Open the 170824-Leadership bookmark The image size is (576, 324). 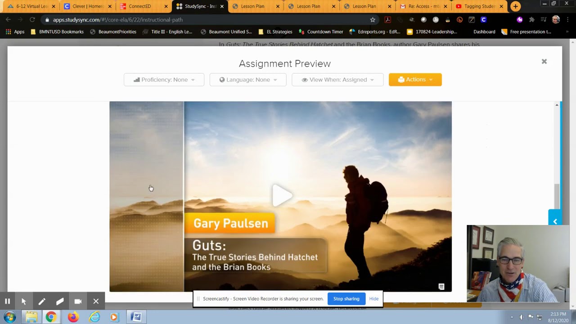point(432,32)
